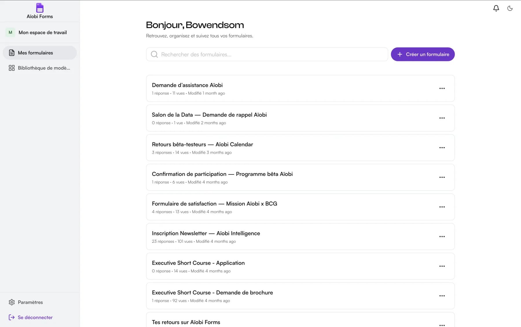The width and height of the screenshot is (521, 327).
Task: Click Créer un formulaire button
Action: (x=423, y=54)
